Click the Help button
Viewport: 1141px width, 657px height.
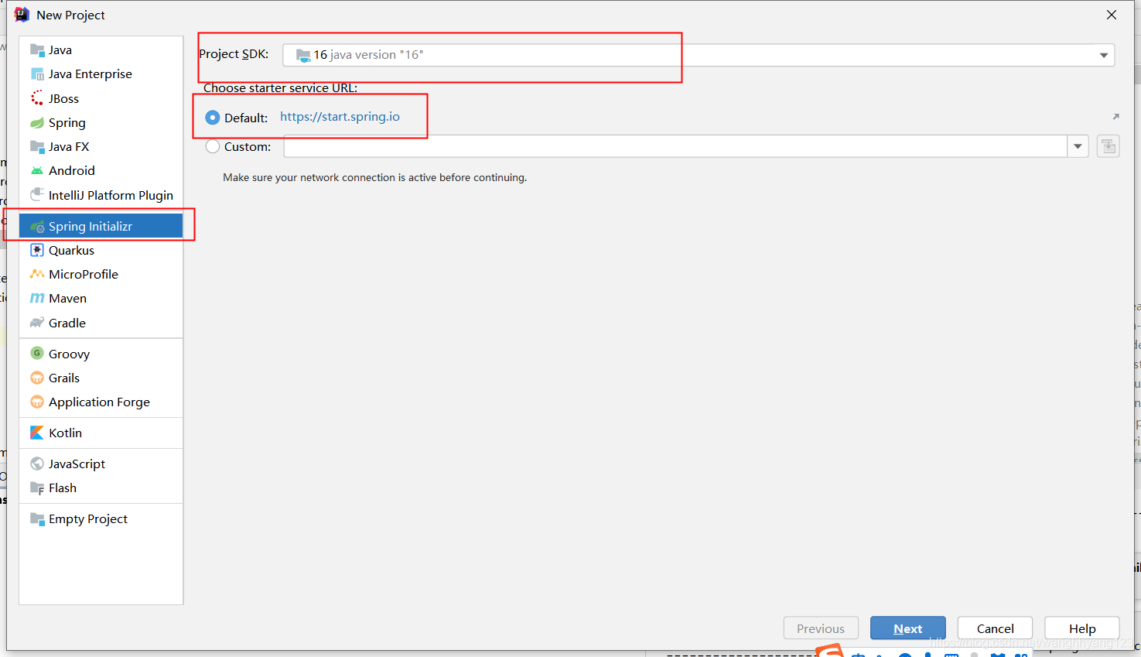pos(1082,628)
